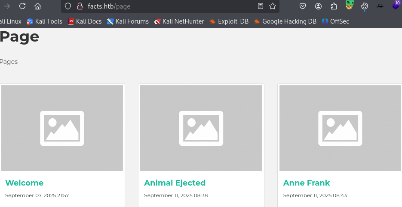
Task: Open the Exploit-DB bookmark
Action: (x=229, y=21)
